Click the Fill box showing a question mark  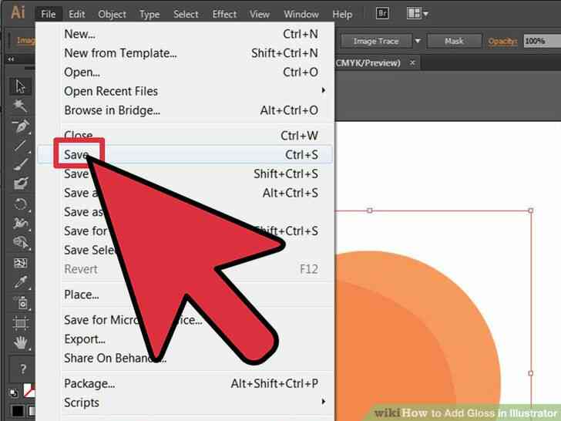[x=22, y=369]
